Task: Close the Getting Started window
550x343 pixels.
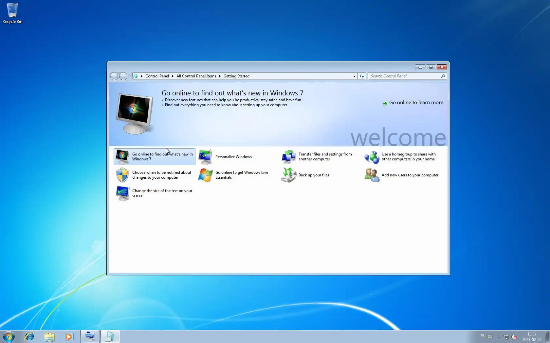Action: tap(442, 67)
